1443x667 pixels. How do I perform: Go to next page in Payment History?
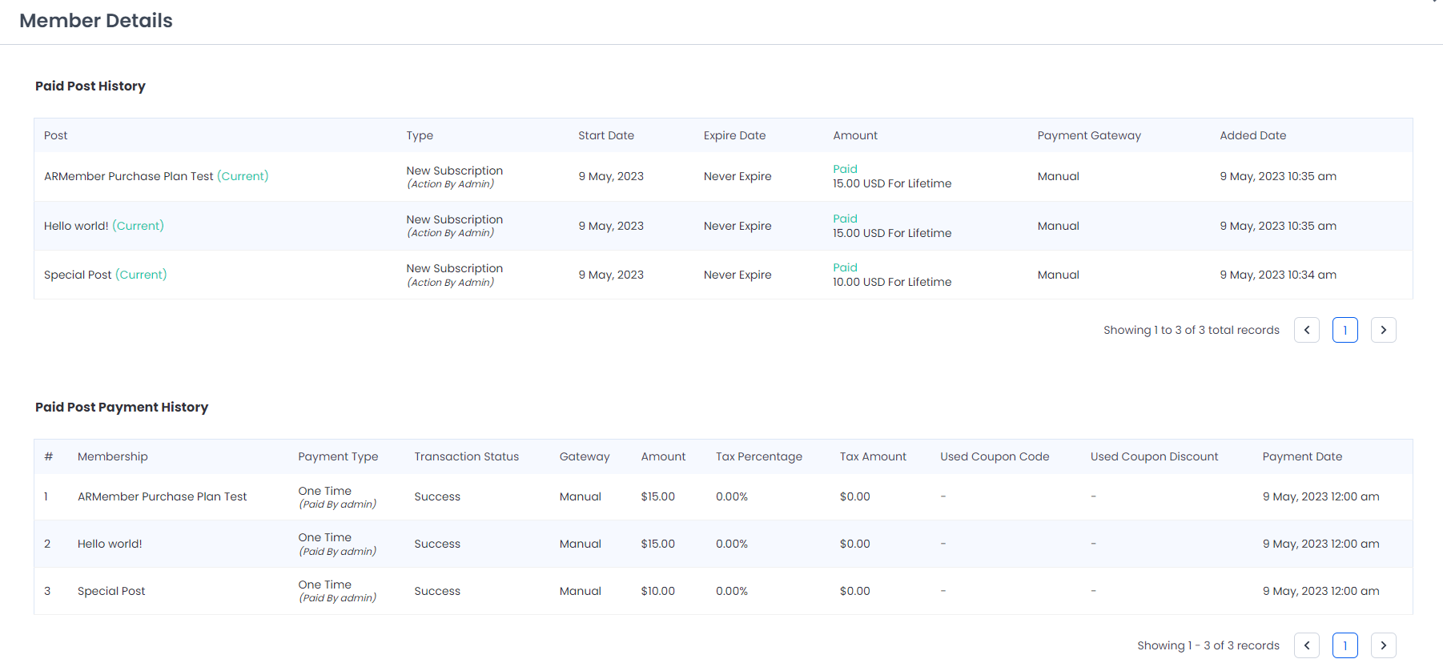[1384, 645]
